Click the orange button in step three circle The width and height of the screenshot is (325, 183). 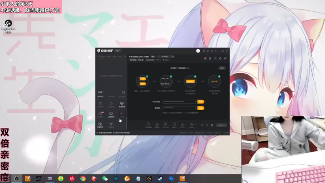tap(190, 81)
